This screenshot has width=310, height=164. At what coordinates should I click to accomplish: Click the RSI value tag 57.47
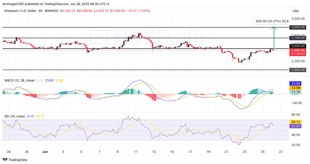click(x=295, y=126)
